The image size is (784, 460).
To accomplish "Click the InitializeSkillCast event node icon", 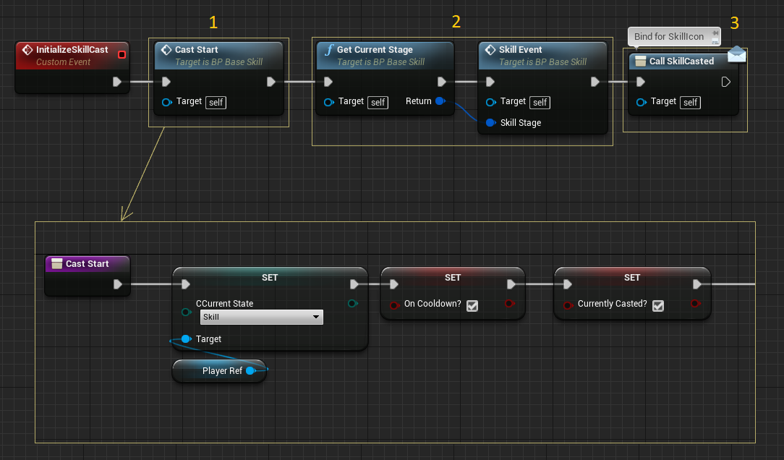I will tap(27, 49).
